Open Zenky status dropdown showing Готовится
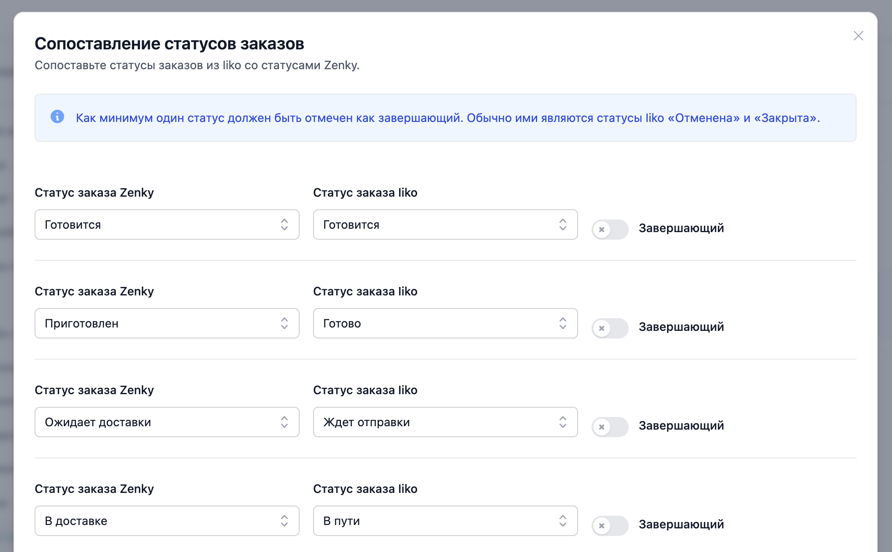The image size is (892, 552). pyautogui.click(x=167, y=225)
